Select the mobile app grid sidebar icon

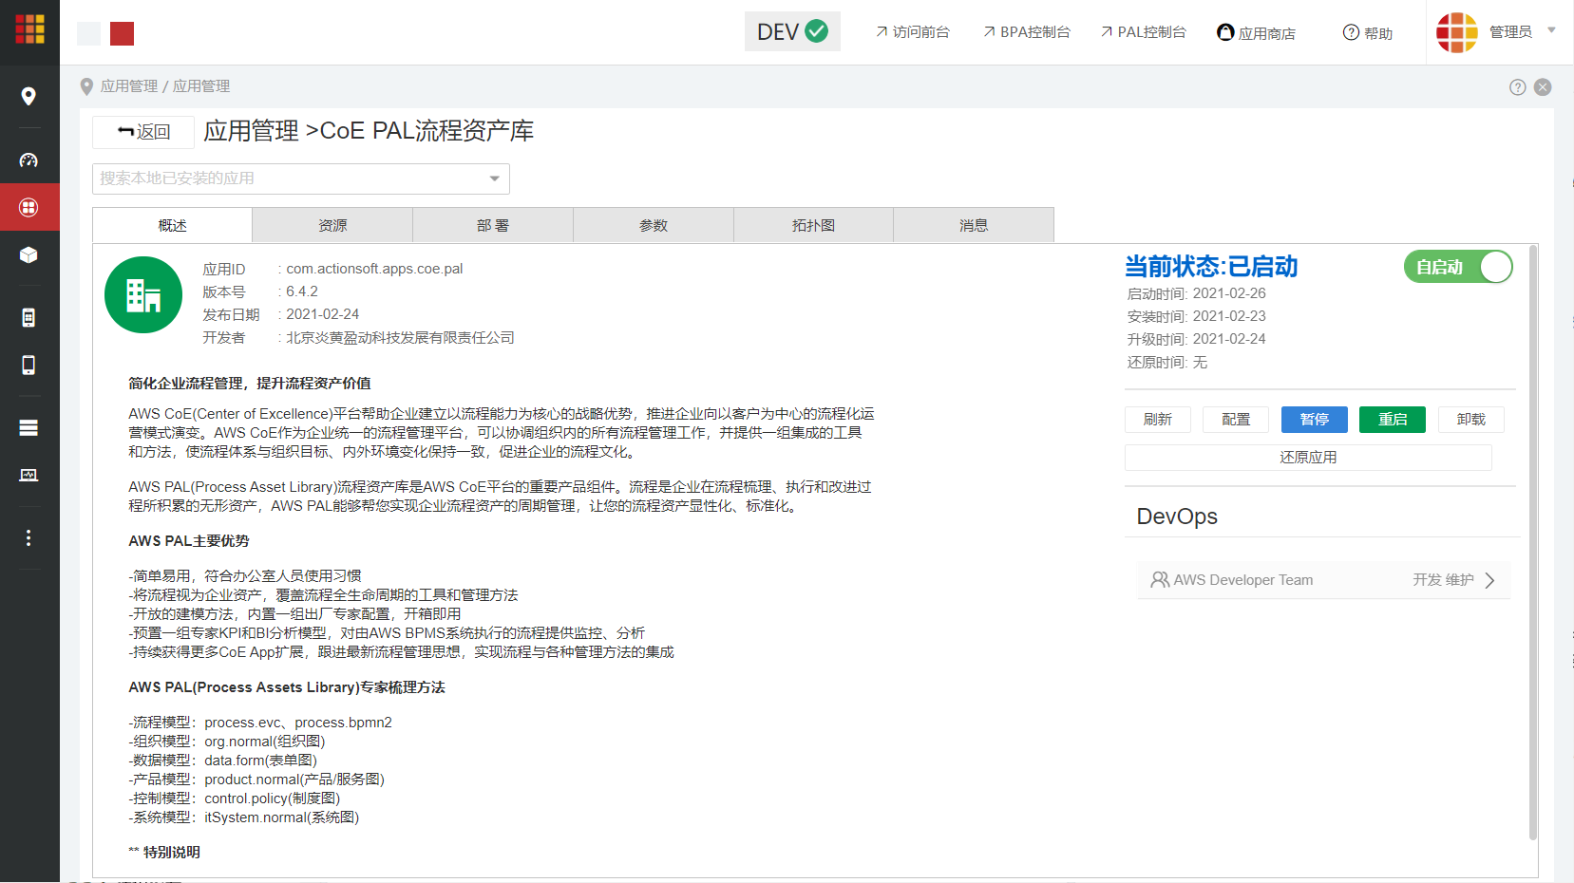point(29,317)
